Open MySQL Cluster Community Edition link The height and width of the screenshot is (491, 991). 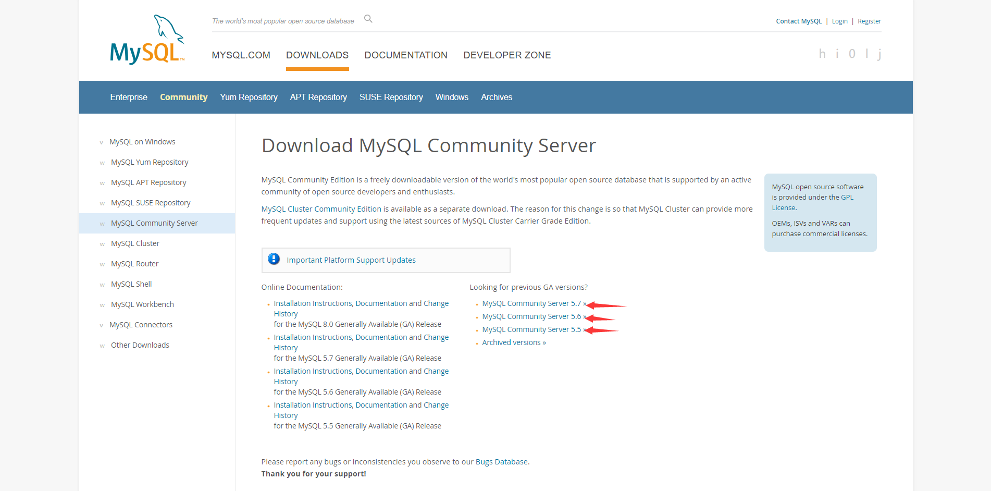pos(321,209)
